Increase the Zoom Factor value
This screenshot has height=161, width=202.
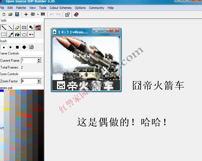tap(39, 80)
